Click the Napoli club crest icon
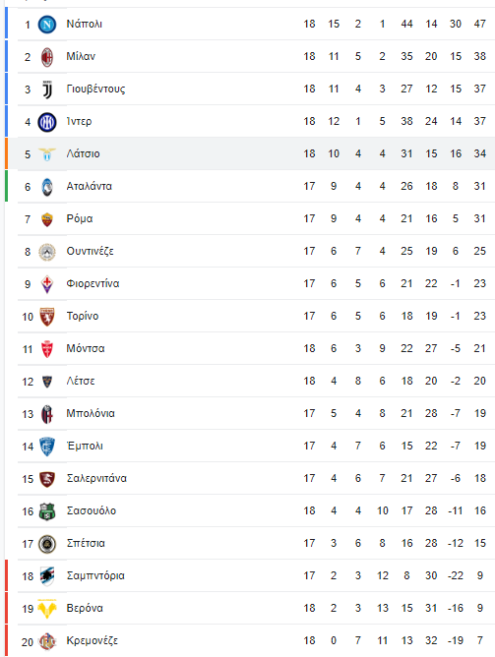 (x=47, y=25)
